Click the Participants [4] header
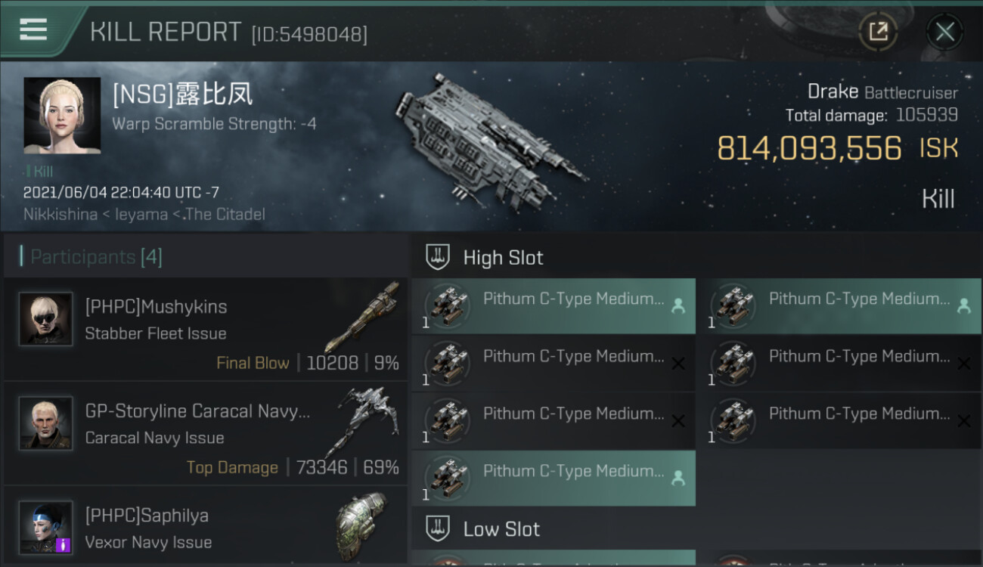This screenshot has width=983, height=567. tap(96, 257)
